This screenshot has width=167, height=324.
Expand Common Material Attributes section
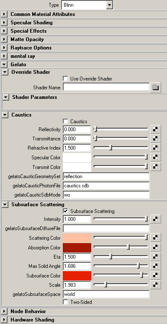click(x=4, y=14)
